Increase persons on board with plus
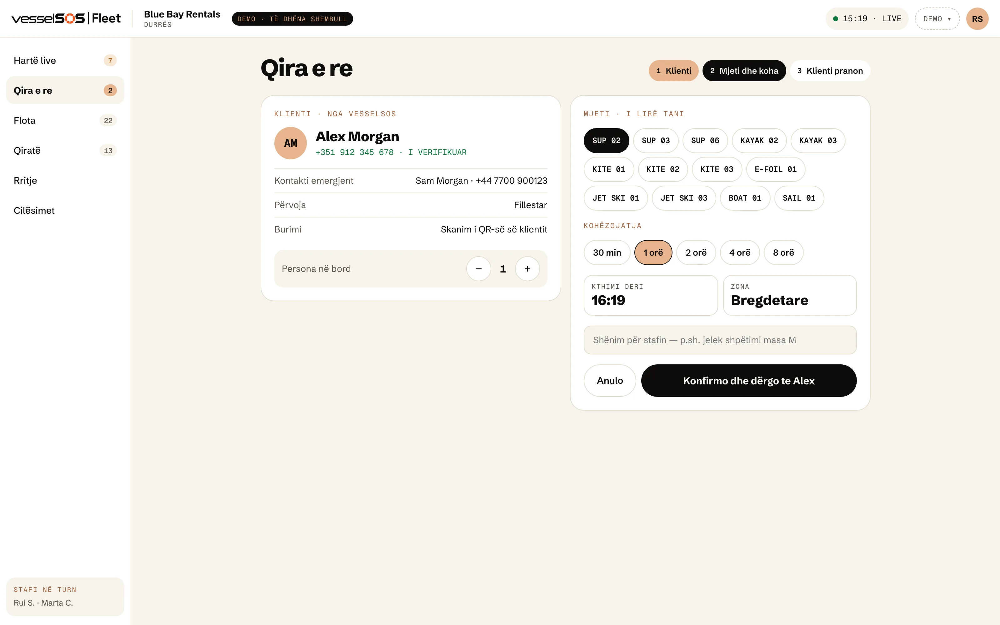The image size is (1000, 625). [x=527, y=269]
